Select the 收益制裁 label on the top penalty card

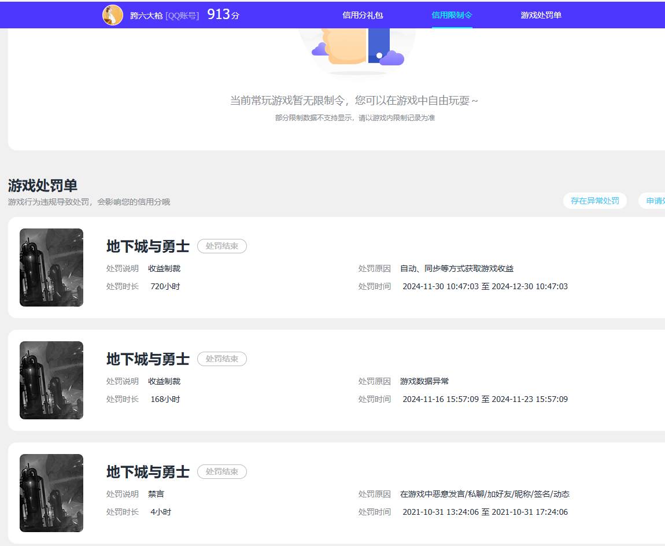(164, 268)
